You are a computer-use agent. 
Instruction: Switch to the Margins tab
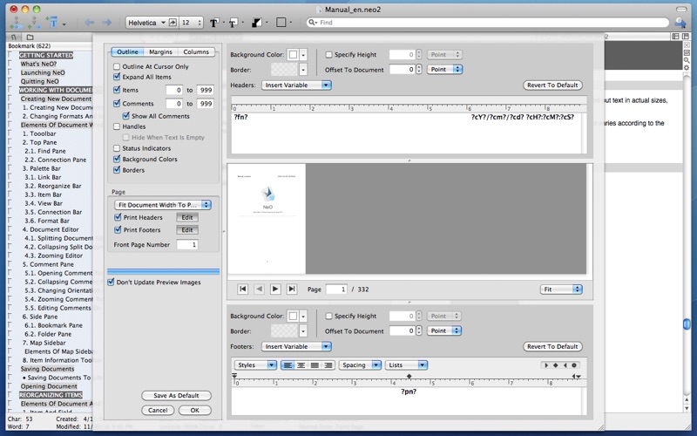pos(160,52)
